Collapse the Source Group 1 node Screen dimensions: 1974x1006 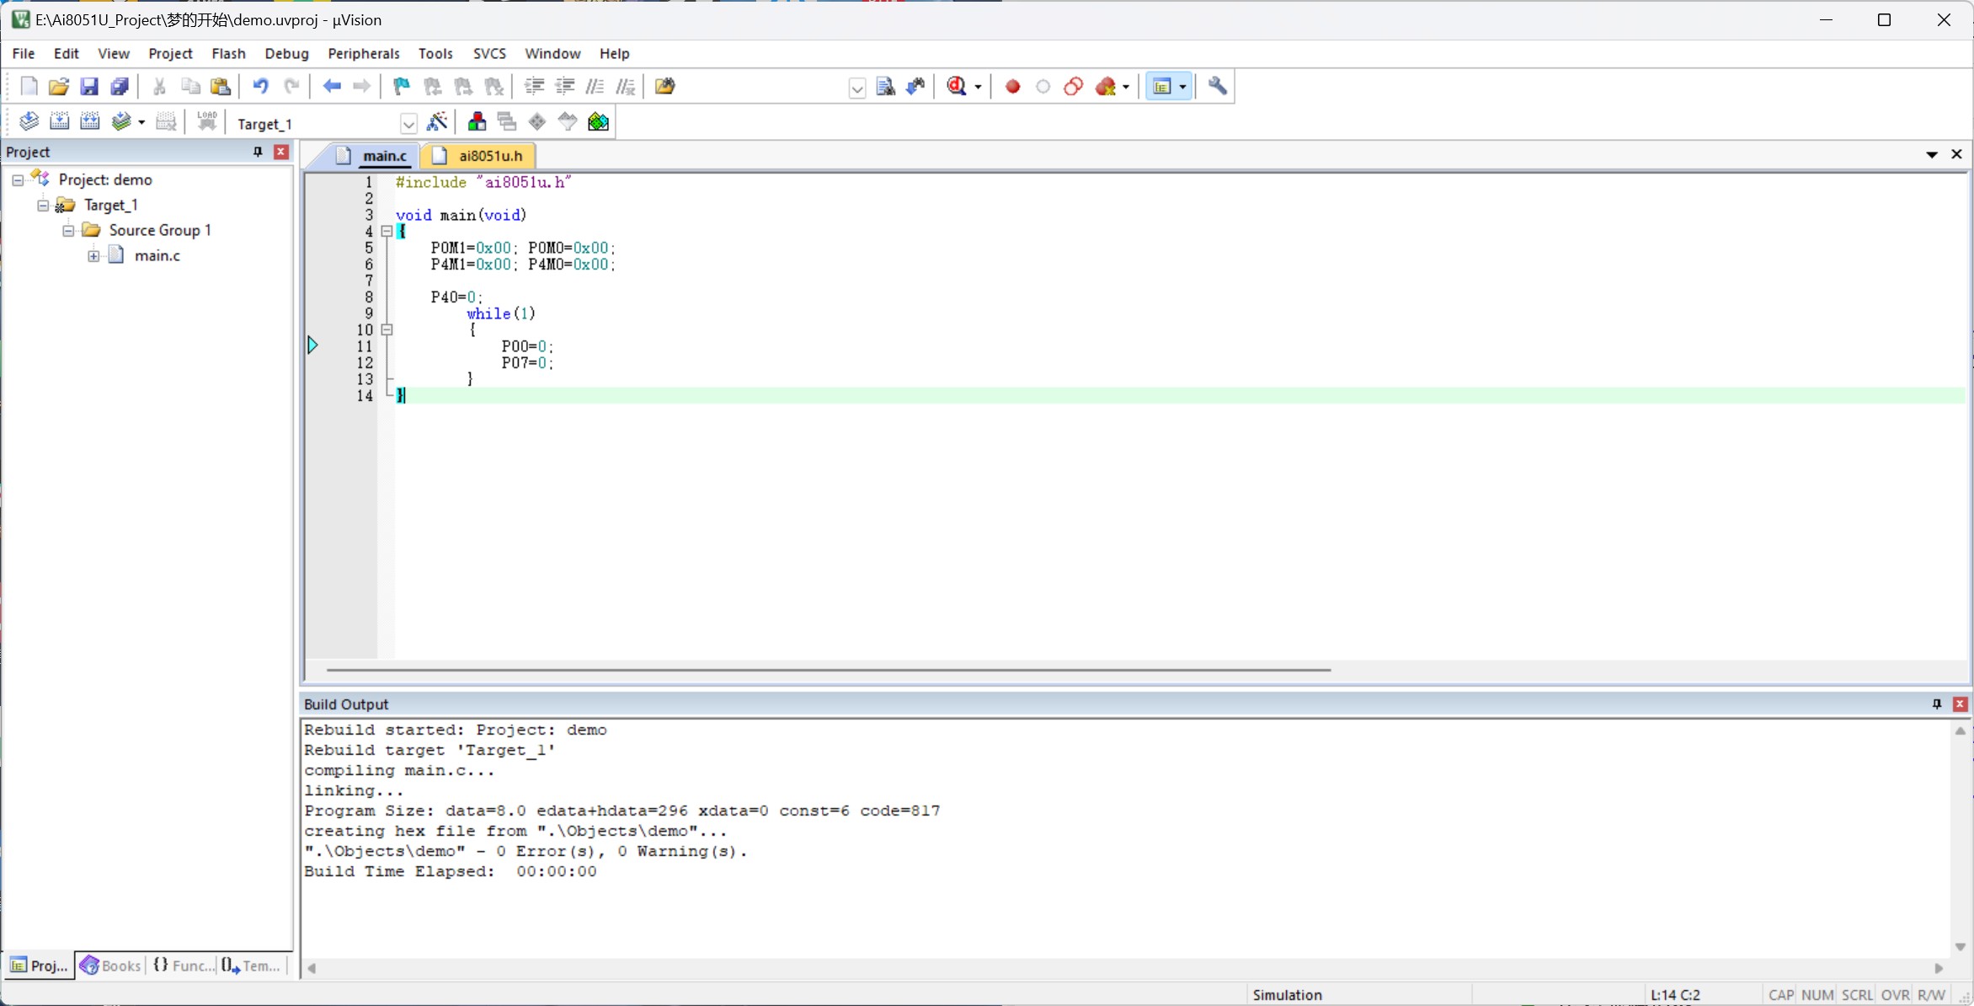[x=68, y=231]
